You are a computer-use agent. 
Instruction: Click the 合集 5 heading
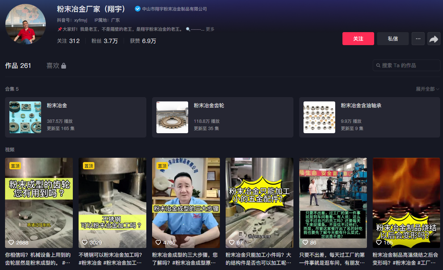pos(12,89)
